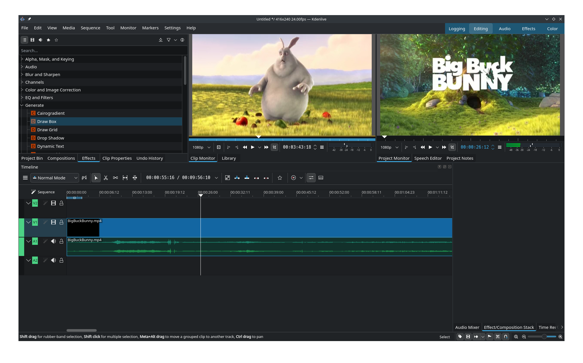Select the default Selection tool in the timeline

tap(96, 178)
